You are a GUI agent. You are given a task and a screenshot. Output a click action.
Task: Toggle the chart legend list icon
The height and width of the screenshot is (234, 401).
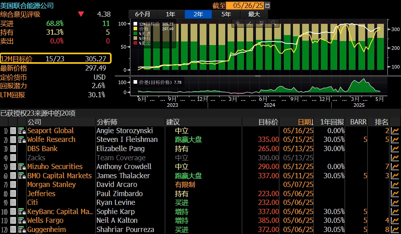pos(261,23)
